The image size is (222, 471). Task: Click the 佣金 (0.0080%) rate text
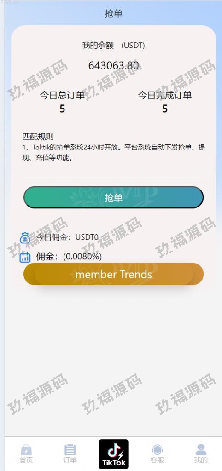point(69,257)
